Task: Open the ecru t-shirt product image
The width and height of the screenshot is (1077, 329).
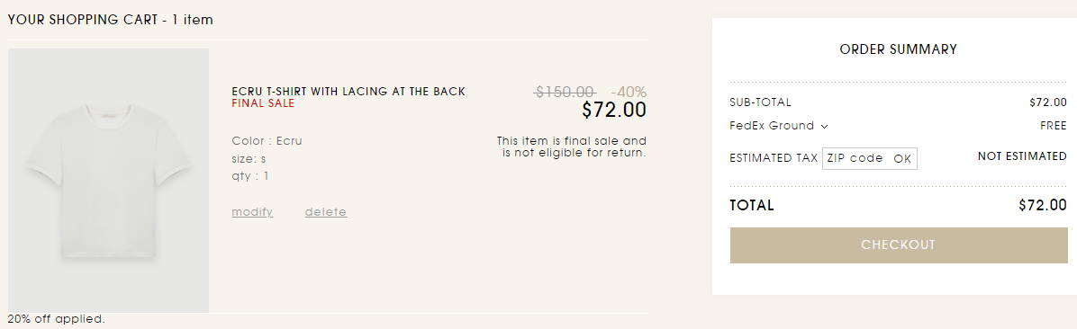Action: click(x=109, y=181)
